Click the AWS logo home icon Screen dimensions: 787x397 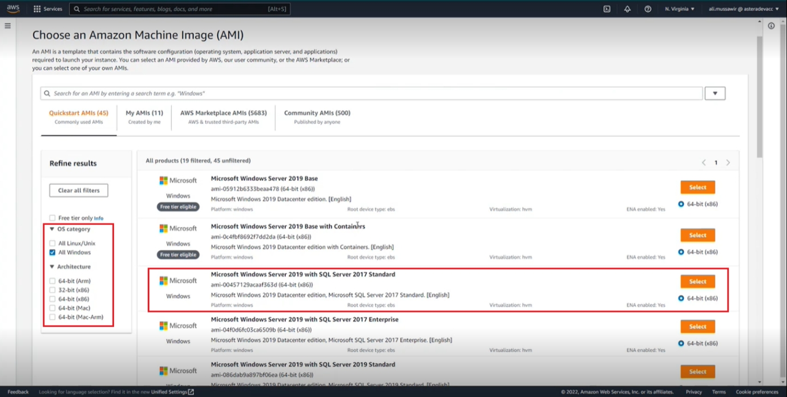(x=13, y=9)
